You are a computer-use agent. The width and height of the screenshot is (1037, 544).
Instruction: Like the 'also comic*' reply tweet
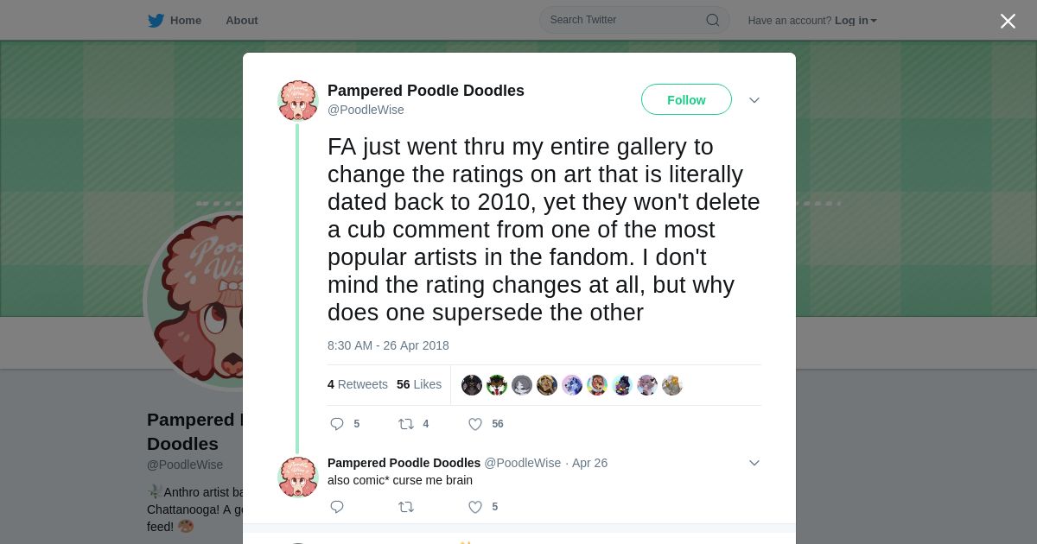474,507
